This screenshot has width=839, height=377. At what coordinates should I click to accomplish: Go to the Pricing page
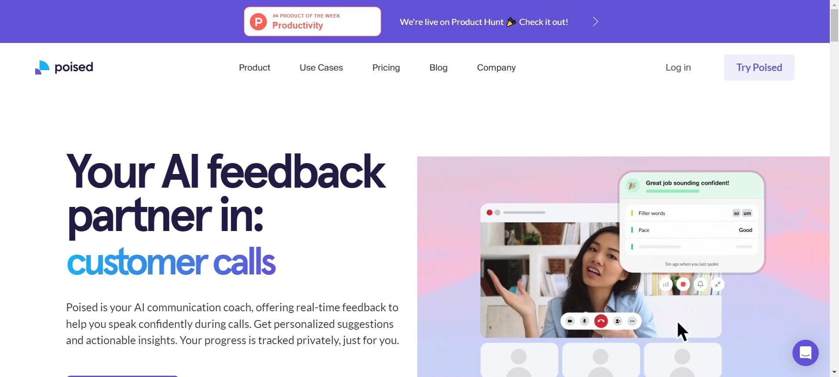(x=386, y=68)
